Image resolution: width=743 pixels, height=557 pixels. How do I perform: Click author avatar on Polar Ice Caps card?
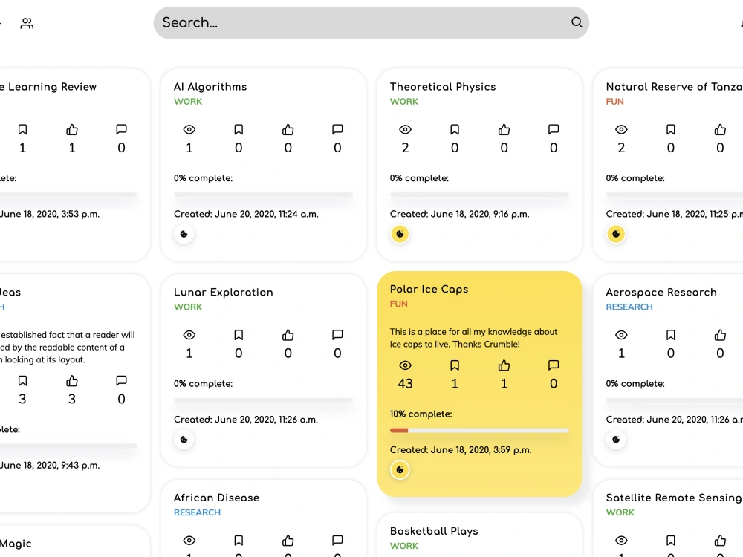click(400, 470)
